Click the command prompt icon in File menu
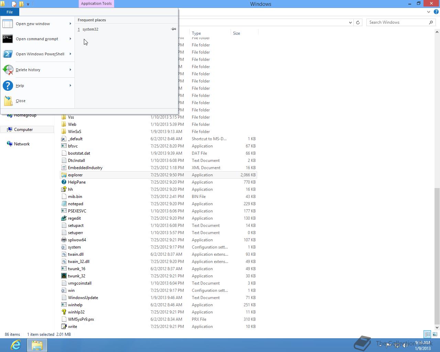440x352 pixels. (8, 39)
